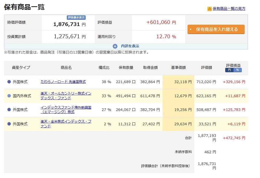Click the asset dot in the たわらノーロード row

[x=9, y=82]
